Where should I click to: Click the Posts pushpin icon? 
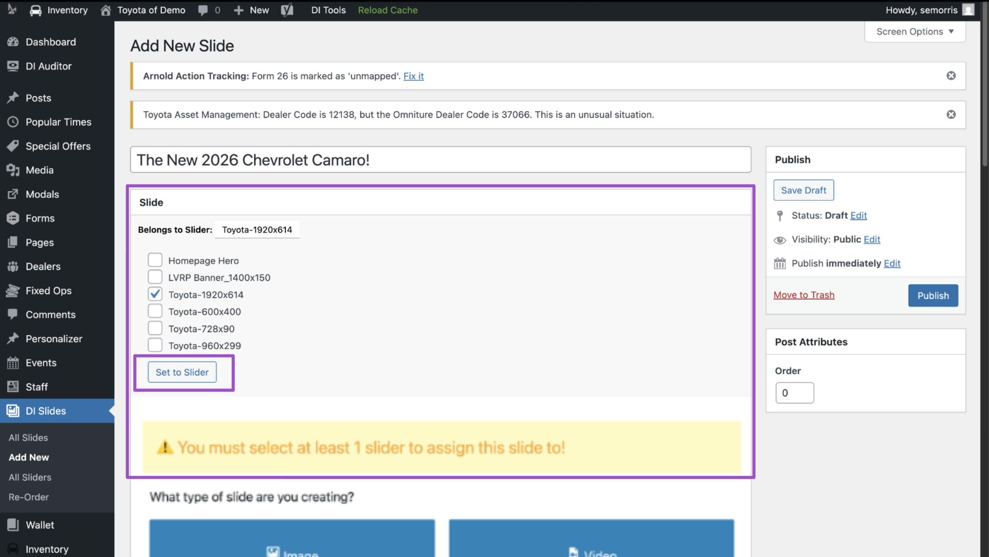(13, 98)
